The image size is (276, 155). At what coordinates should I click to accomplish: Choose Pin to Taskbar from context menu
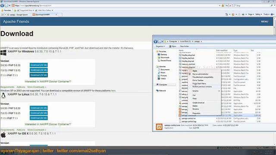[x=198, y=81]
